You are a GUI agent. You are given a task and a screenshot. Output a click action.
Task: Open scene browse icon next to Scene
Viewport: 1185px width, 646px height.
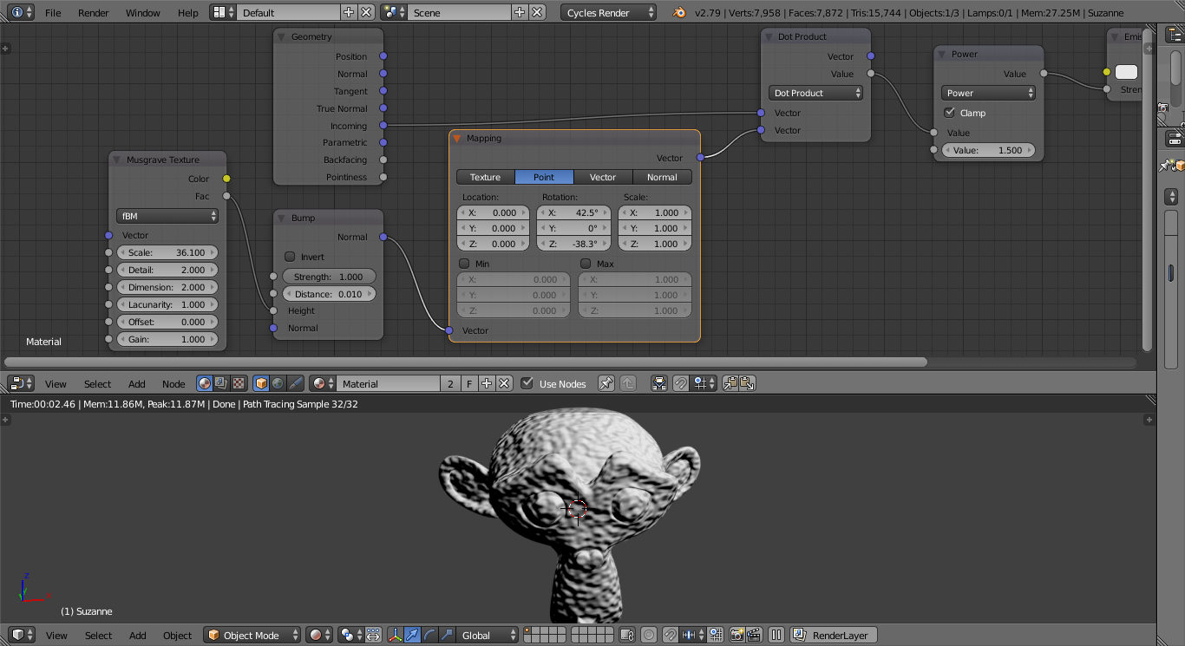[395, 13]
